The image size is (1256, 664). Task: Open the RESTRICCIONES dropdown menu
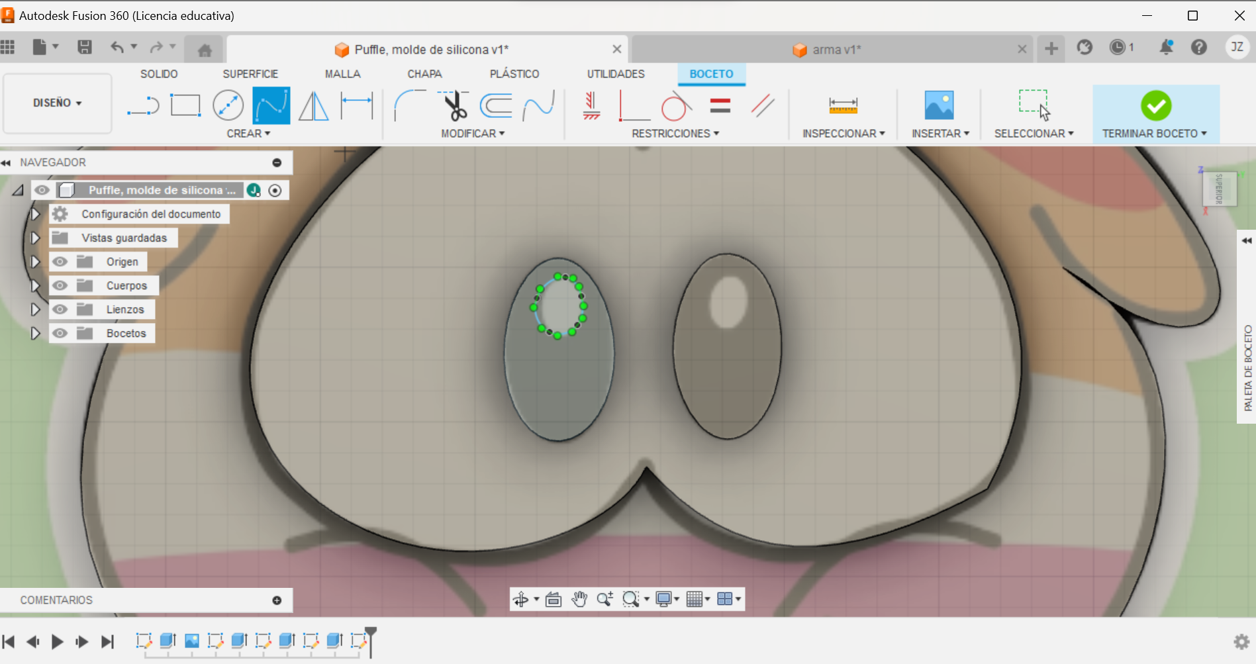(675, 134)
